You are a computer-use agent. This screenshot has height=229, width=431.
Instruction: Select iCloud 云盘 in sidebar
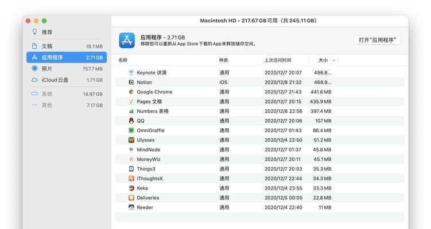click(x=67, y=80)
